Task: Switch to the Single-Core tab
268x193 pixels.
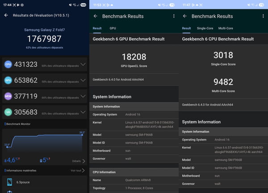Action: 205,28
